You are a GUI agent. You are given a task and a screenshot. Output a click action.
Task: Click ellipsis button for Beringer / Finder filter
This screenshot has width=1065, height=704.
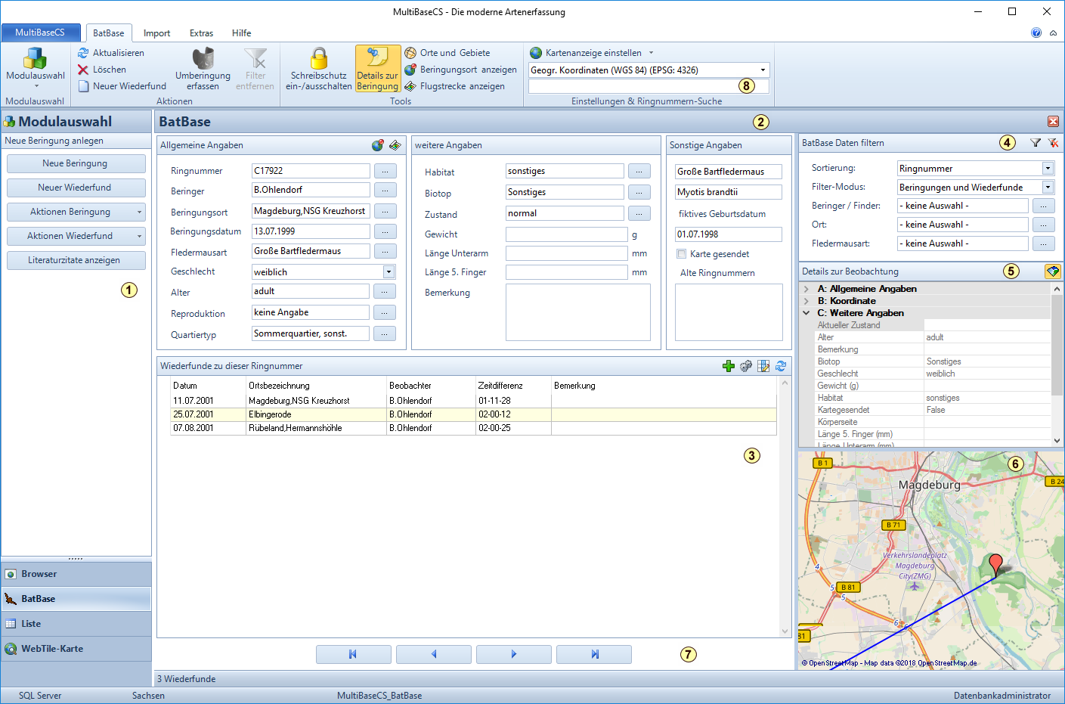click(x=1043, y=206)
